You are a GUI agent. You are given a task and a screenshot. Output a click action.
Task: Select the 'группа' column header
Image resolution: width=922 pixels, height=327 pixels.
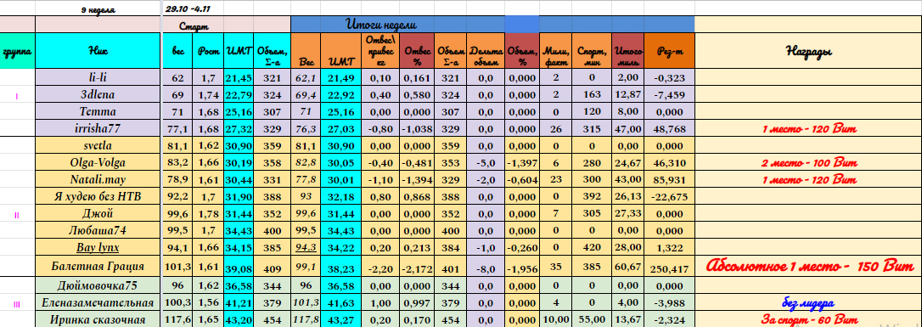click(x=17, y=51)
